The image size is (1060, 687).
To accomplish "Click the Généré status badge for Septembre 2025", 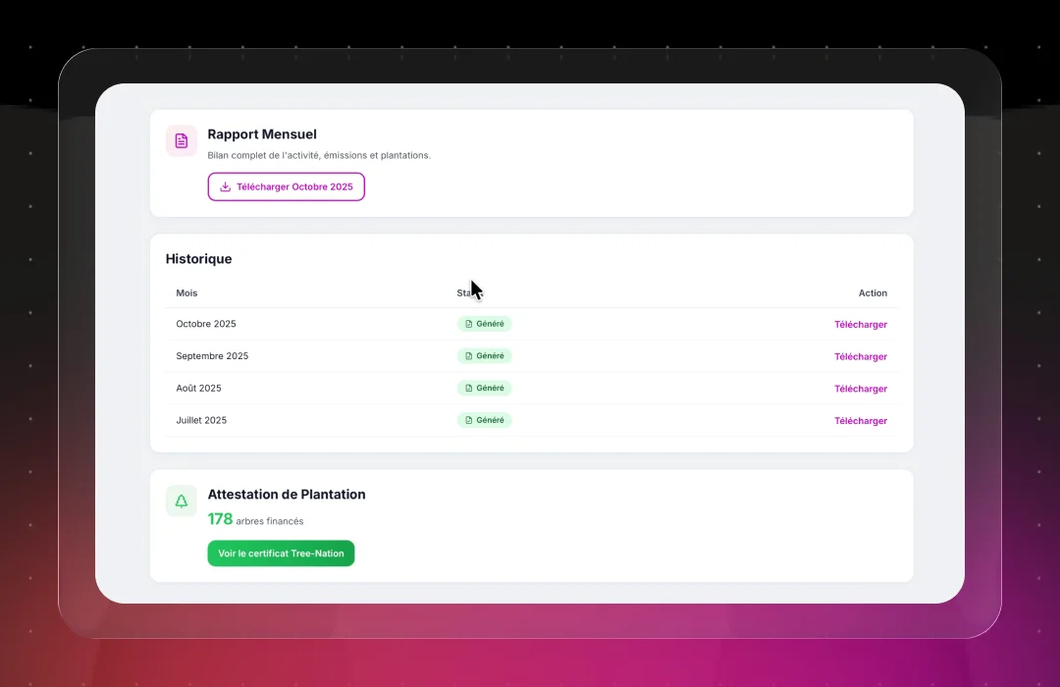I will [x=484, y=356].
